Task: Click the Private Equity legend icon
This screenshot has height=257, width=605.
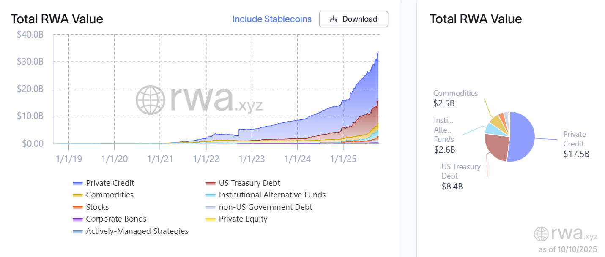Action: click(210, 219)
